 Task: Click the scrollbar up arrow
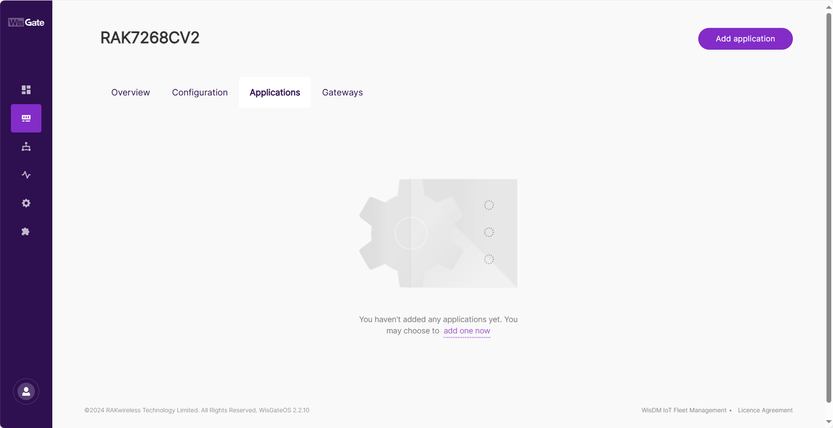829,7
